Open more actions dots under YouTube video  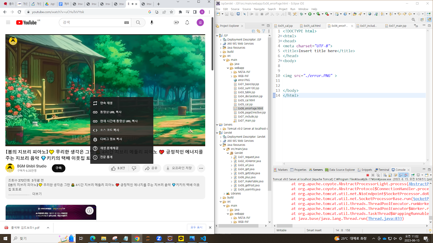pos(201,168)
